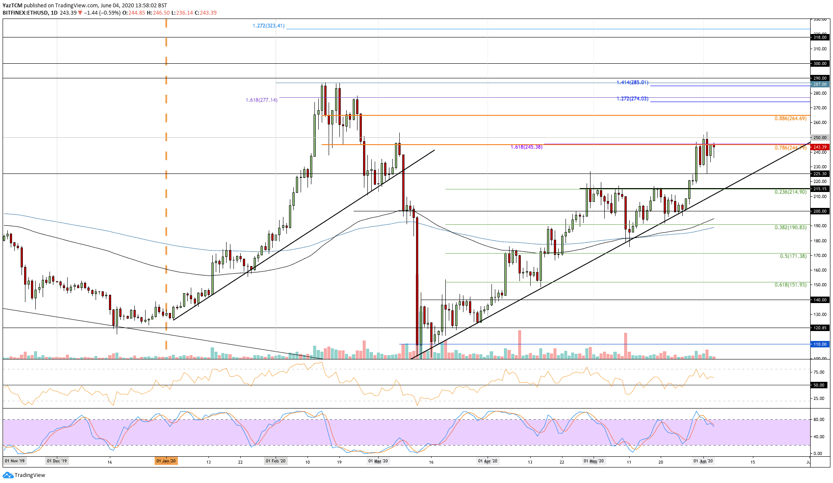Click the 318.00 price level tag
The height and width of the screenshot is (483, 833).
pyautogui.click(x=820, y=37)
